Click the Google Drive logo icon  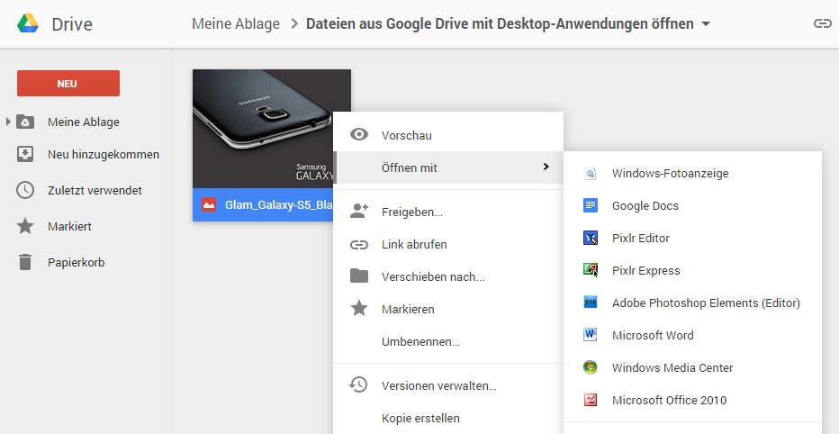pyautogui.click(x=27, y=23)
